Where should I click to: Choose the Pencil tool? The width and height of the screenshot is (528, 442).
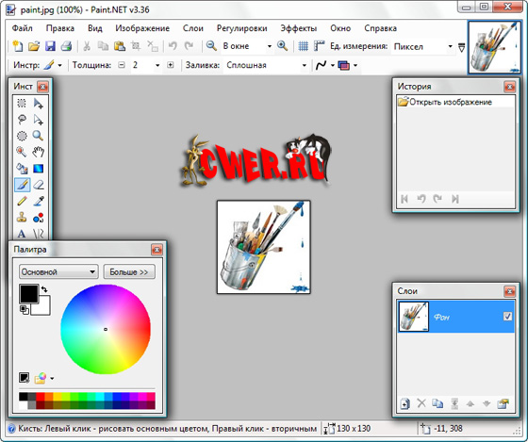tap(22, 202)
